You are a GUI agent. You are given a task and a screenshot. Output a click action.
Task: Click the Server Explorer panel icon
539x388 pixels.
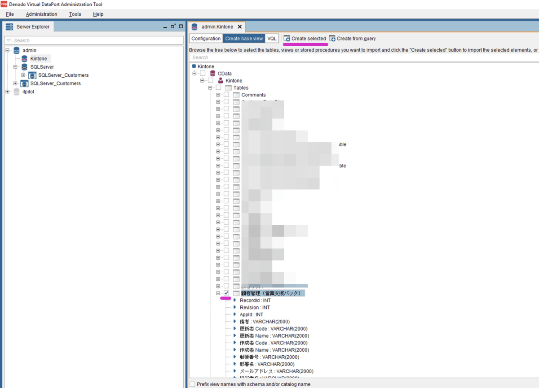click(9, 26)
